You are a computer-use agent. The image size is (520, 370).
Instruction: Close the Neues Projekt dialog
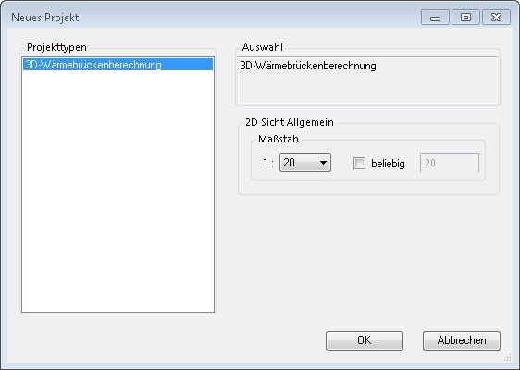coord(496,18)
